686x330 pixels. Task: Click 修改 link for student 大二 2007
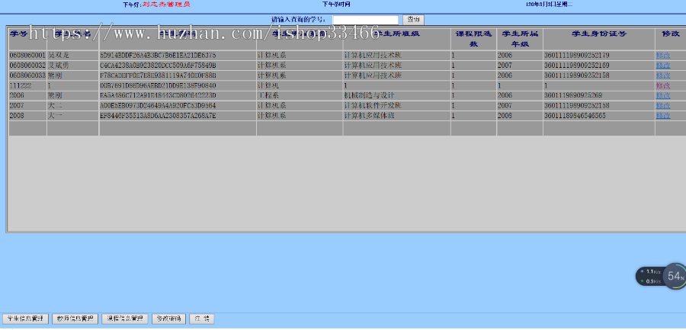tap(663, 105)
